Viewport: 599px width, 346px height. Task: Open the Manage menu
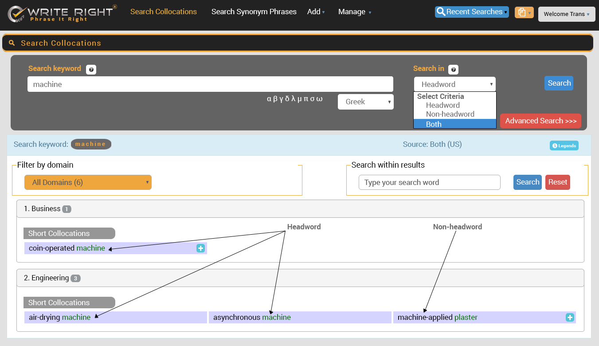coord(354,12)
